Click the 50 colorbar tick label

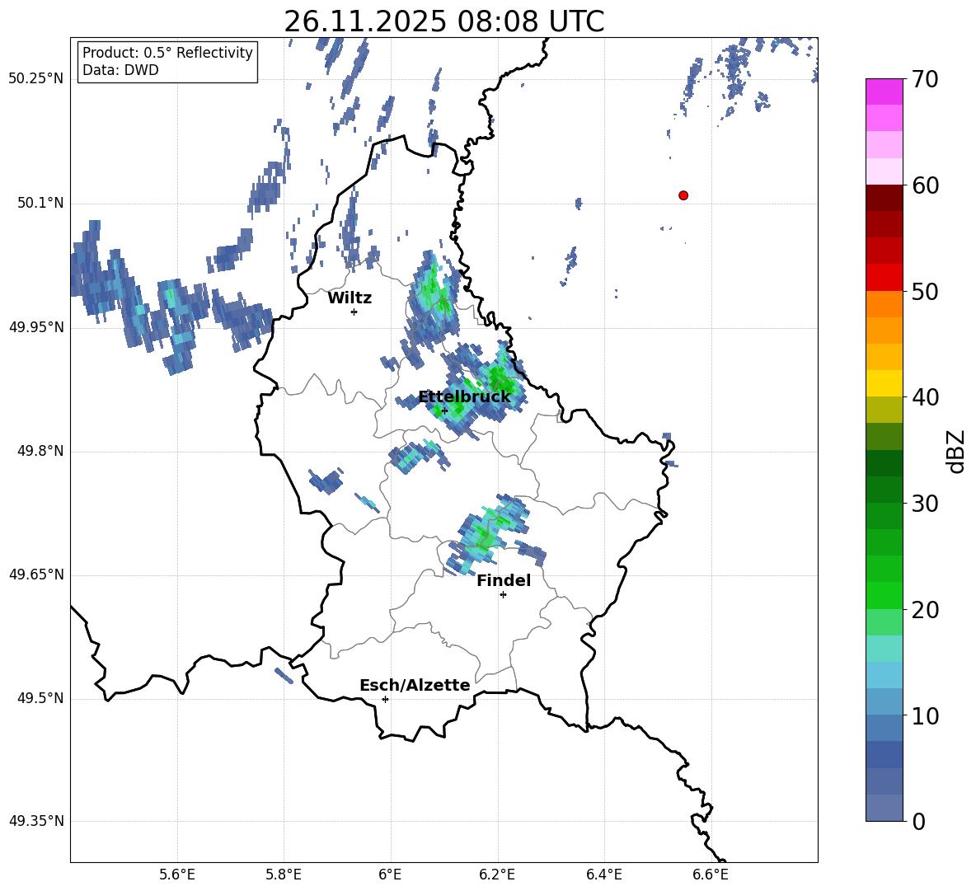925,292
